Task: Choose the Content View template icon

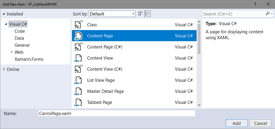Action: pyautogui.click(x=78, y=58)
